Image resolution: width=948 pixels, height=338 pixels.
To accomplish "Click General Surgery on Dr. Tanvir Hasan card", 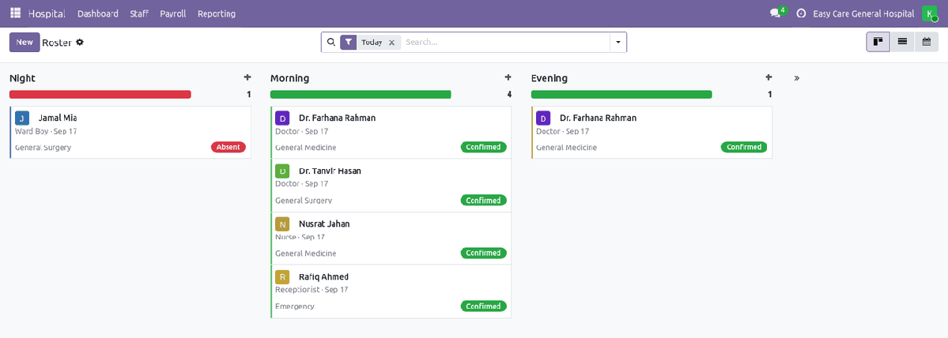I will [x=304, y=201].
